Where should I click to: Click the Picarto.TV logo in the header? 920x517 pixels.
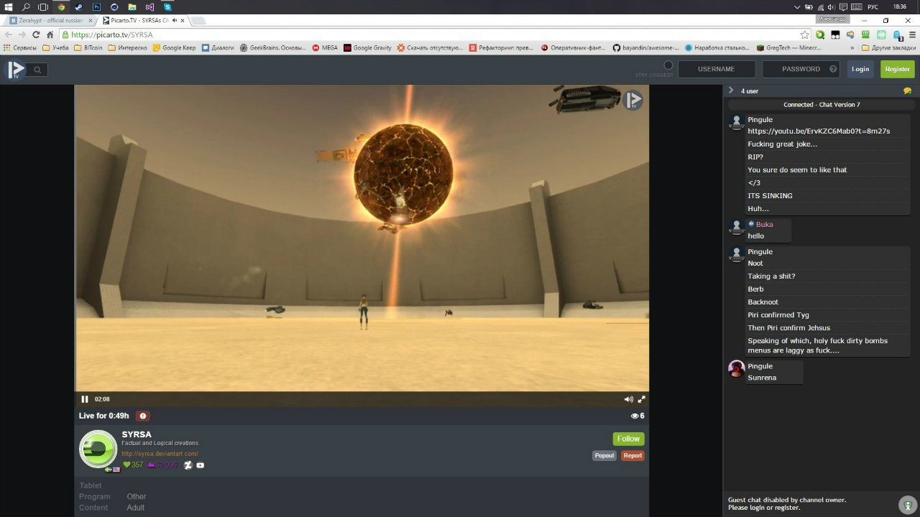(x=16, y=70)
